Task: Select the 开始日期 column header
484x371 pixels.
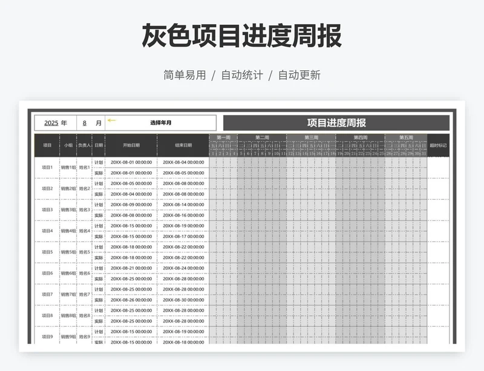Action: tap(131, 145)
